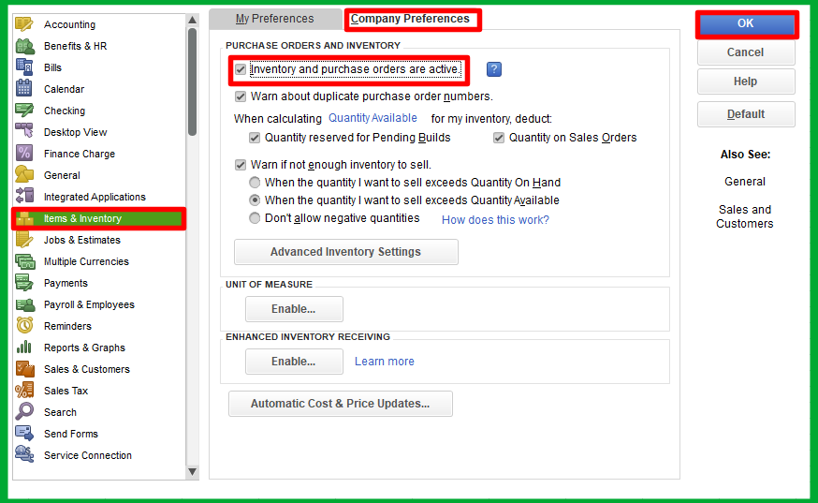Select the Payments label
Screen dimensions: 818x503
tap(66, 283)
